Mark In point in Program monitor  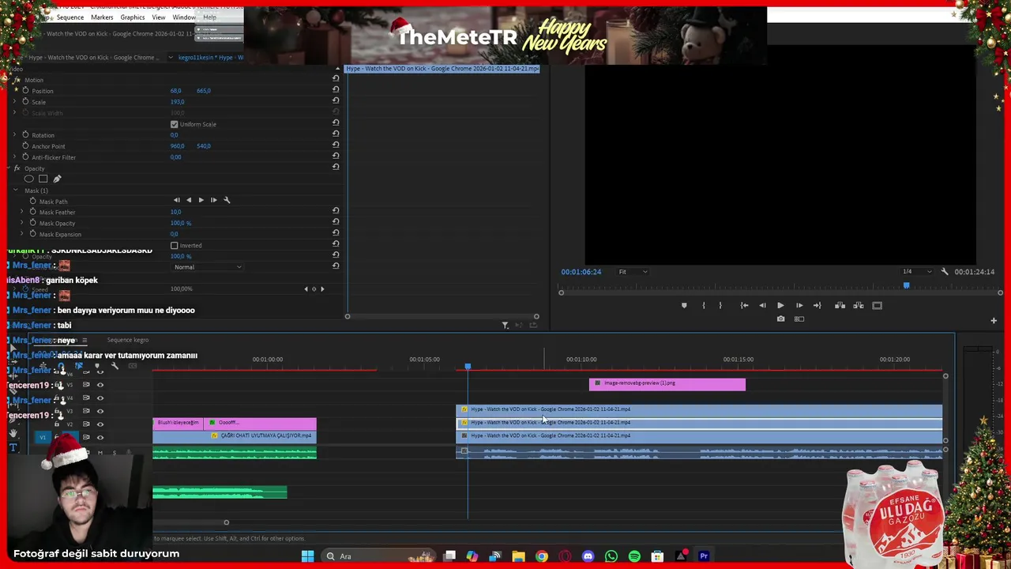pyautogui.click(x=703, y=305)
